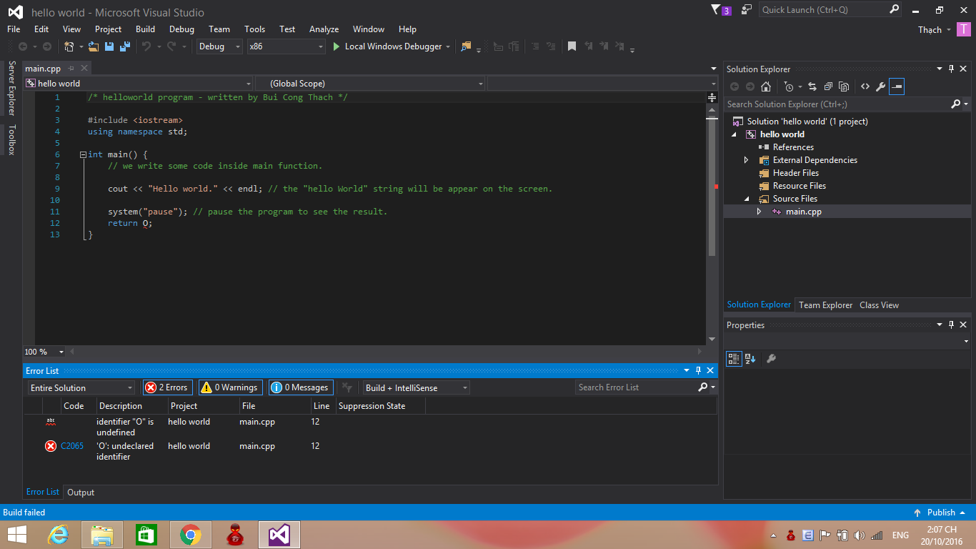Screen dimensions: 976x549
Task: Click the Properties wrench in Solution Explorer toolbar
Action: [881, 86]
